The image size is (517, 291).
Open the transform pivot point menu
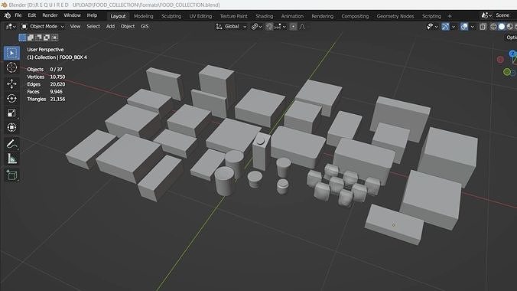pos(256,27)
